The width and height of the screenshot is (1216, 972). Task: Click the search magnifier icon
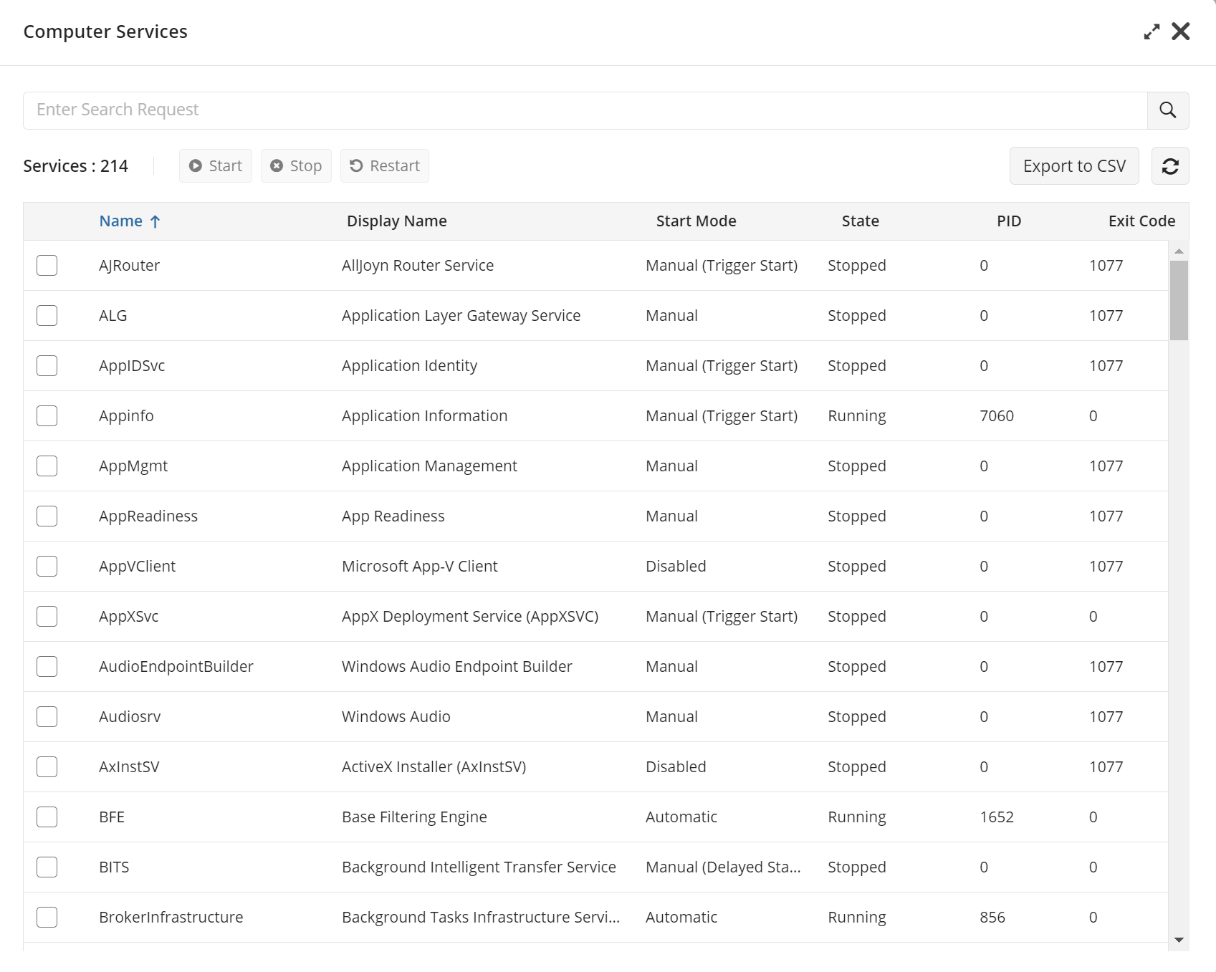1168,110
